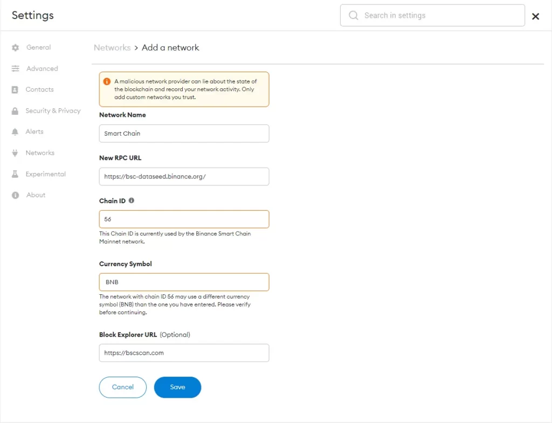Click the Chain ID info tooltip icon

tap(132, 200)
